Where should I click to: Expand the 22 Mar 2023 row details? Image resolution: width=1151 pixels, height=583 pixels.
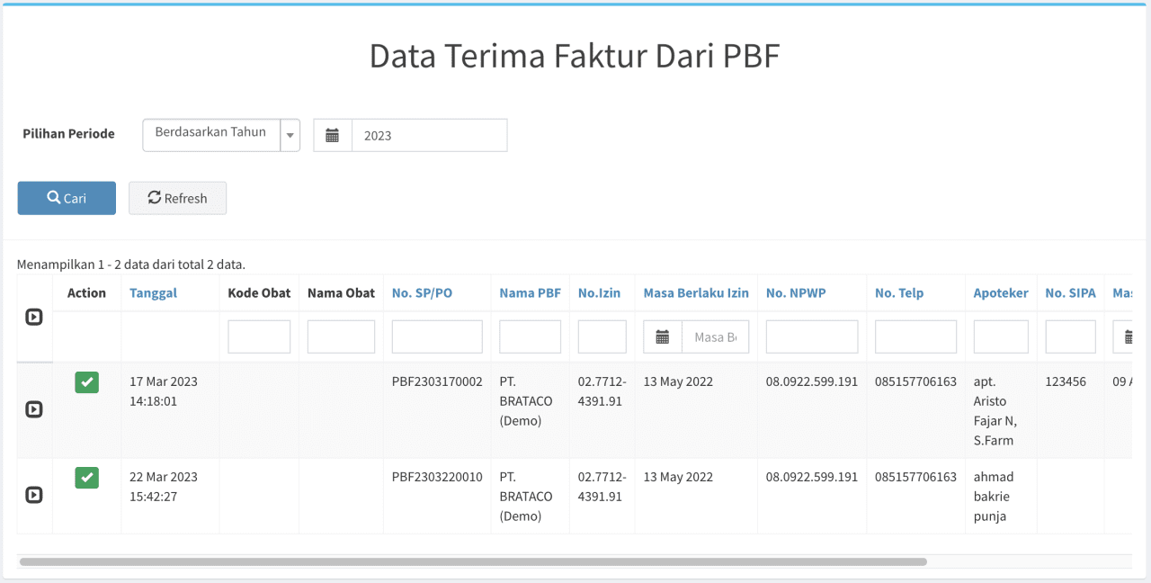[x=34, y=495]
